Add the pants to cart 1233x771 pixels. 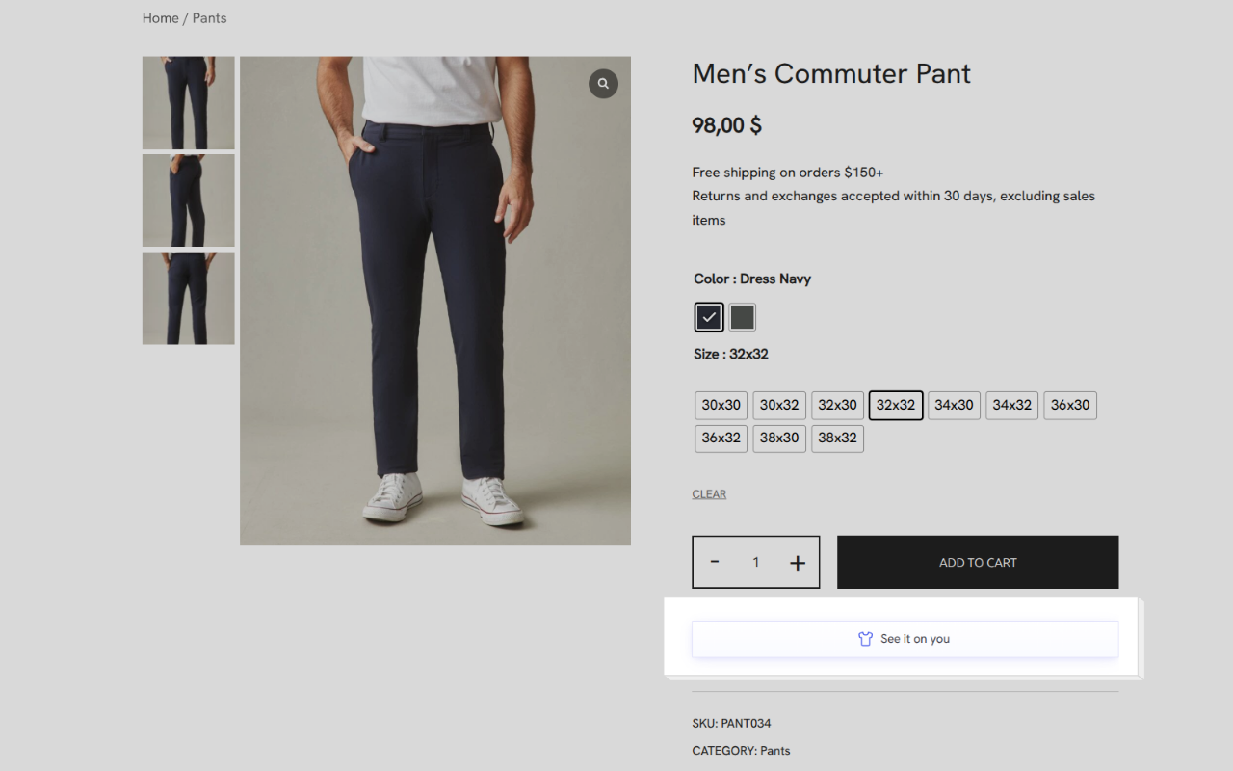(978, 563)
